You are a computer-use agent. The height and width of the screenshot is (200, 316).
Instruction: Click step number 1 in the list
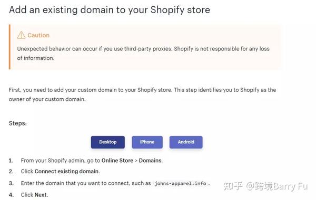pyautogui.click(x=11, y=161)
